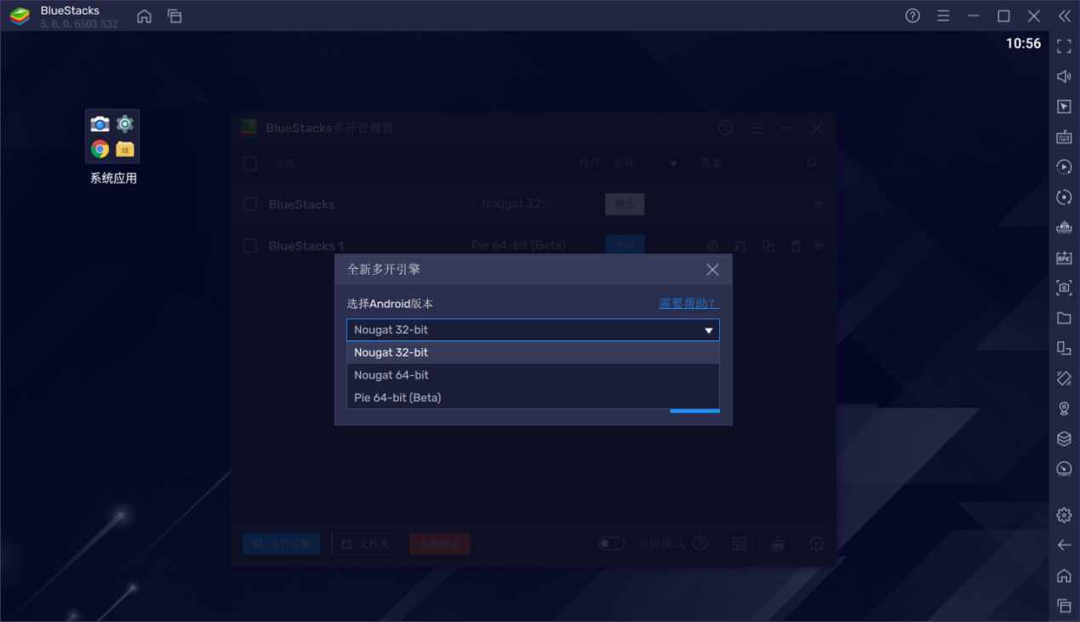
Task: Open the performance gauge icon in sidebar
Action: pos(1064,469)
